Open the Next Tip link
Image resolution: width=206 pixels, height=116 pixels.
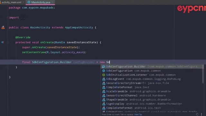[x=138, y=115]
